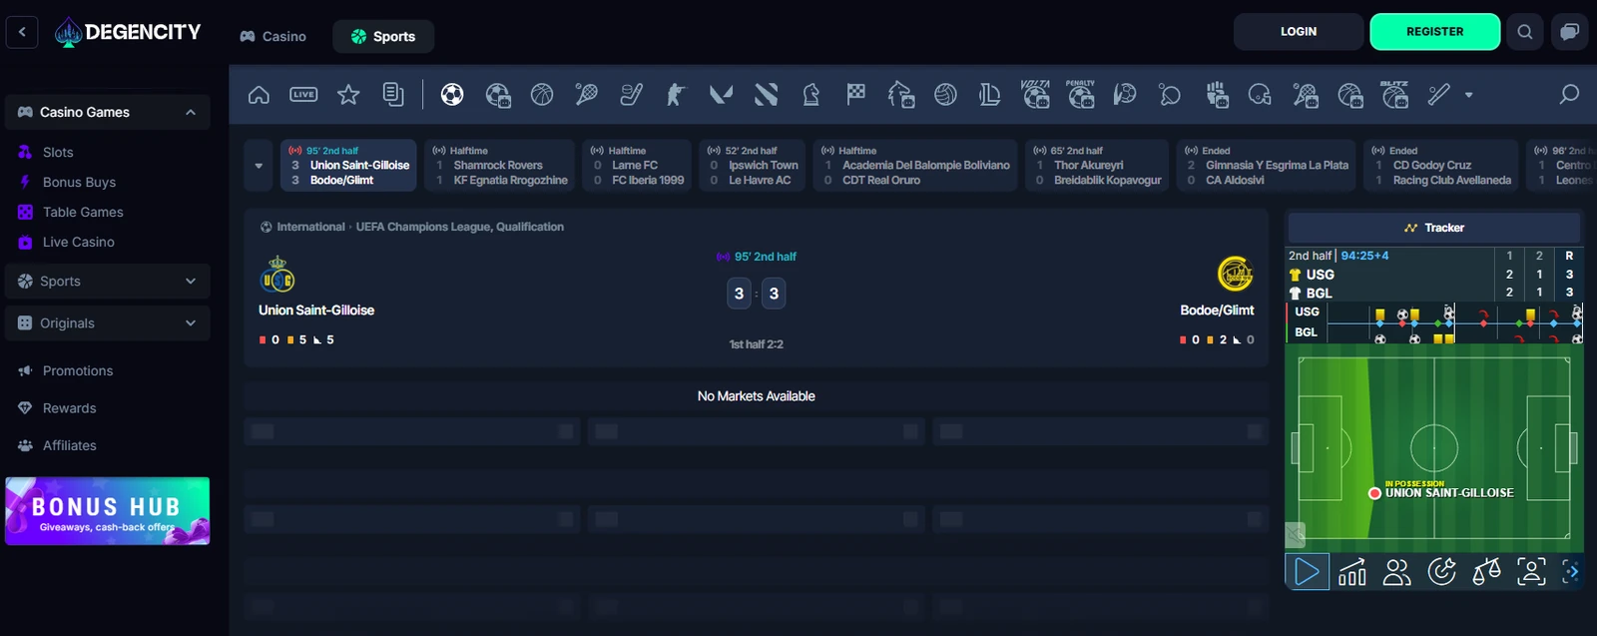The width and height of the screenshot is (1597, 636).
Task: Expand Originals sidebar section
Action: click(x=191, y=323)
